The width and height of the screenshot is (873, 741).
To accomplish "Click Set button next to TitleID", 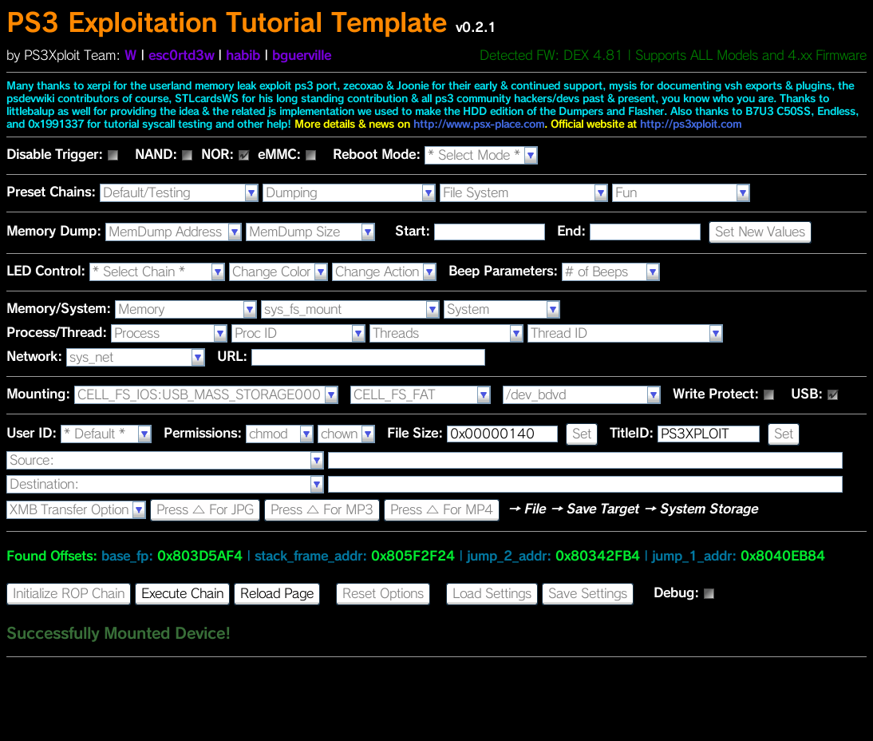I will (784, 434).
